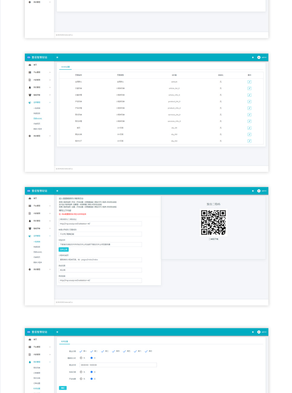Expand 平台管理 arrow in QR code panel
The image size is (292, 393).
point(50,206)
